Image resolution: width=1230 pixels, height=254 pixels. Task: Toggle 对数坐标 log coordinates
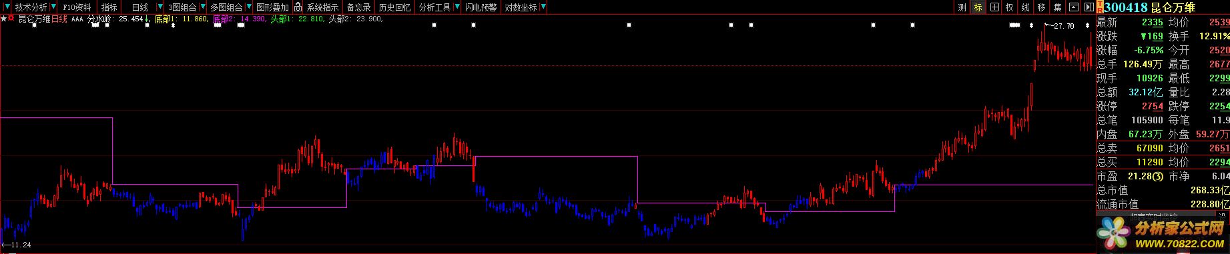(x=521, y=7)
